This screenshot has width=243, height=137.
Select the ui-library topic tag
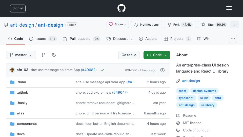click(208, 105)
